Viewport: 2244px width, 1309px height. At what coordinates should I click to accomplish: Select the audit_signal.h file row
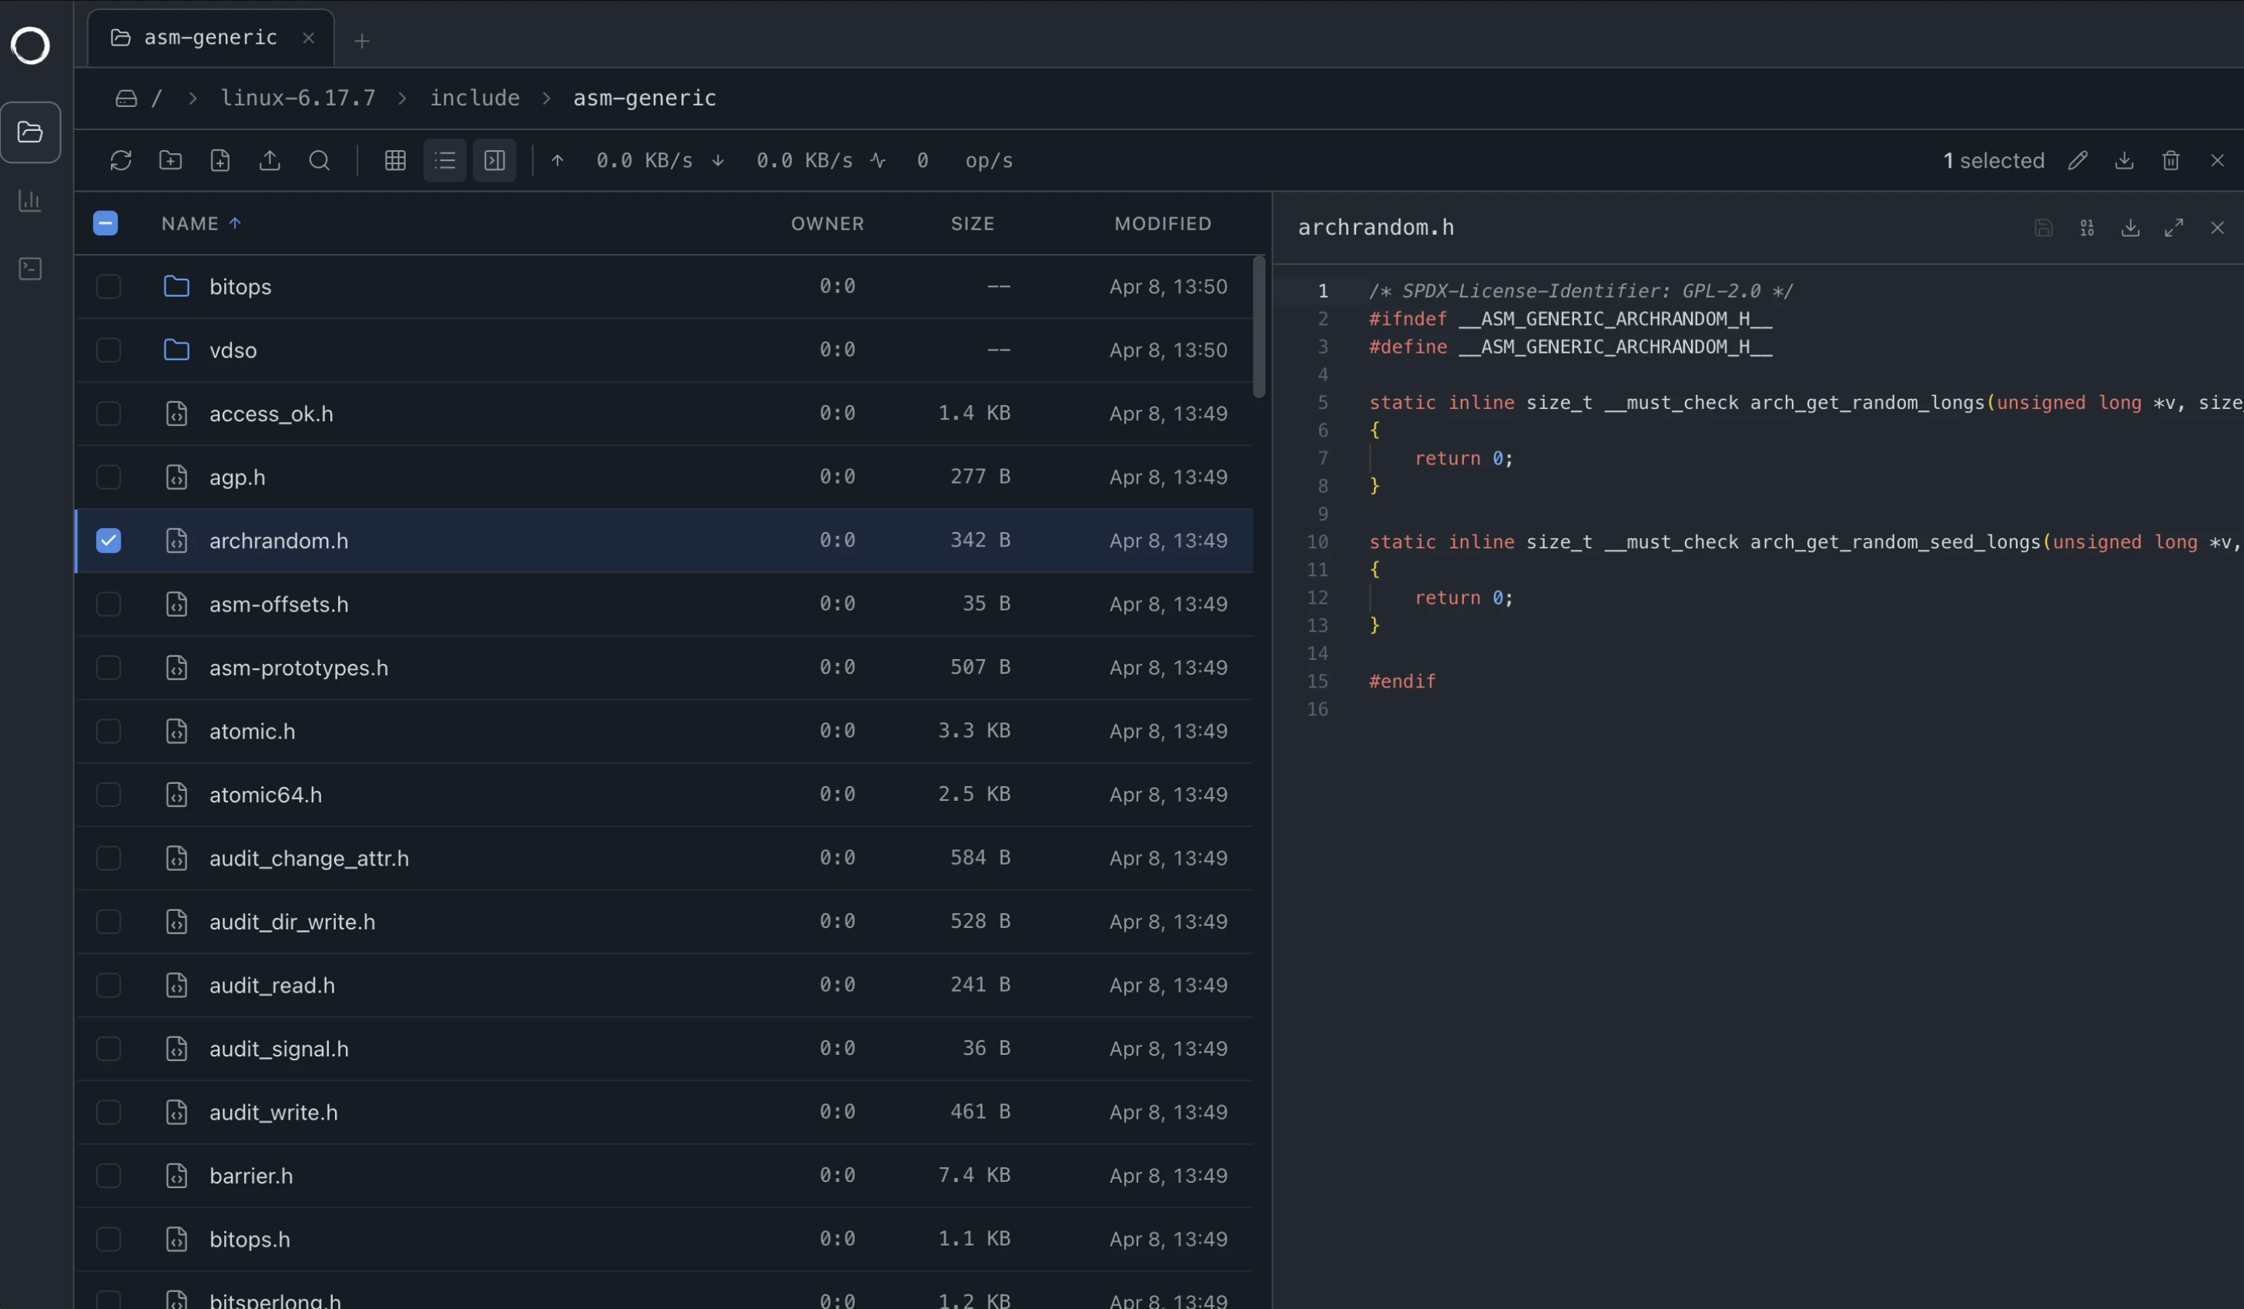665,1049
